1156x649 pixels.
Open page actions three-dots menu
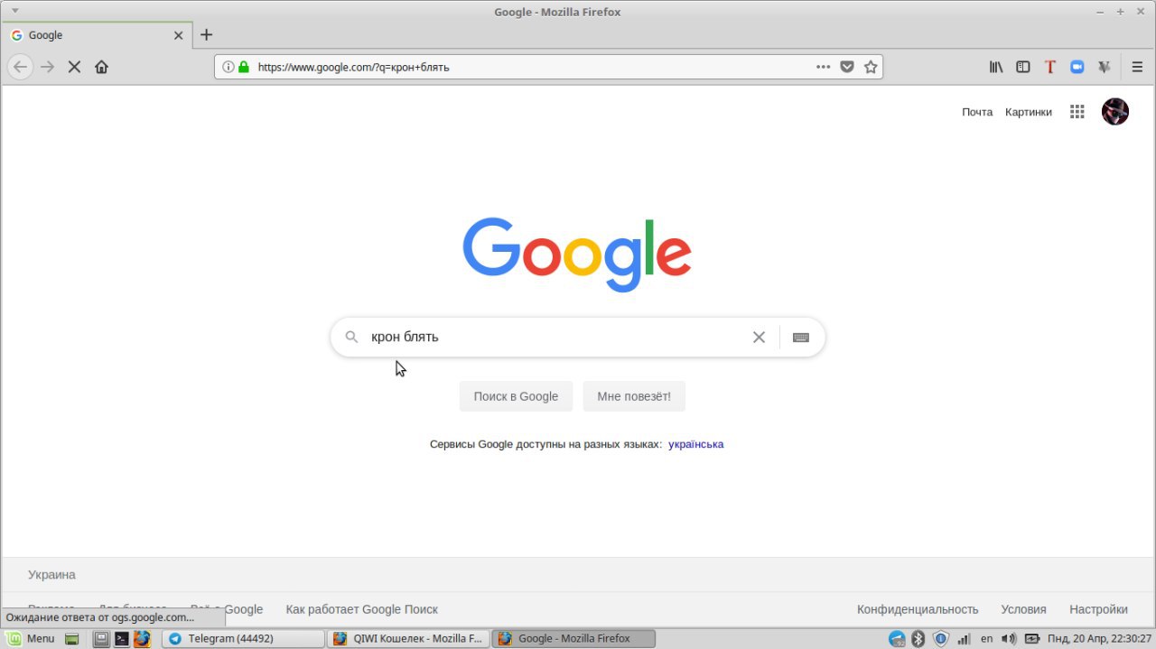[823, 67]
